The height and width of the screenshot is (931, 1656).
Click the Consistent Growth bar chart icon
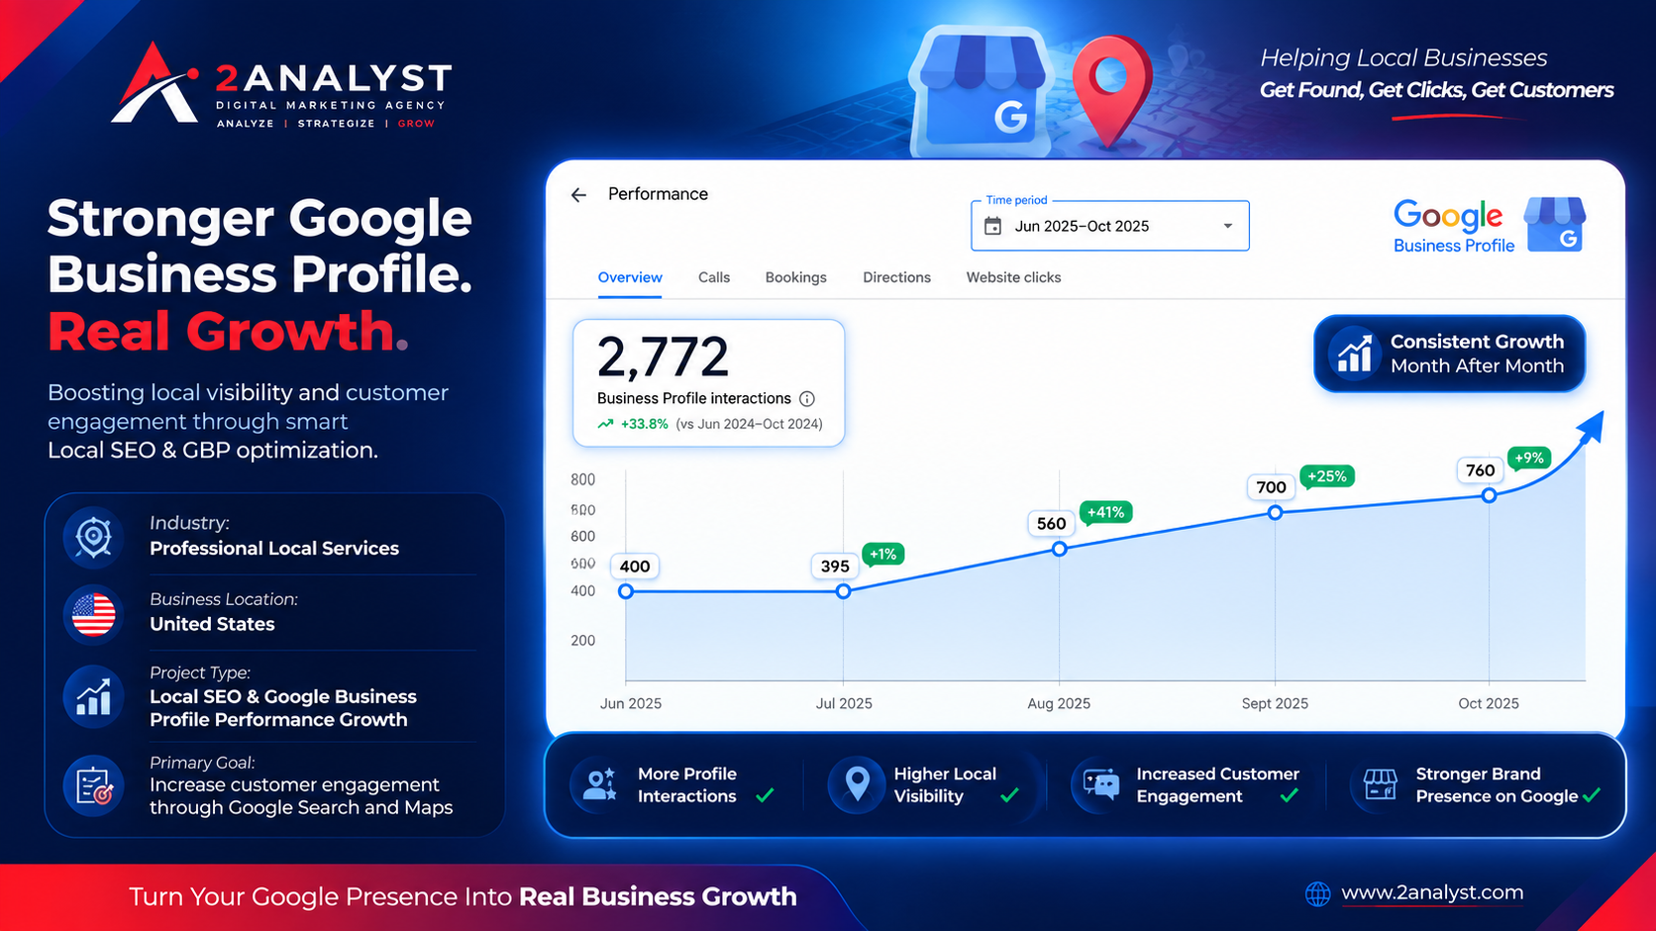pyautogui.click(x=1354, y=354)
